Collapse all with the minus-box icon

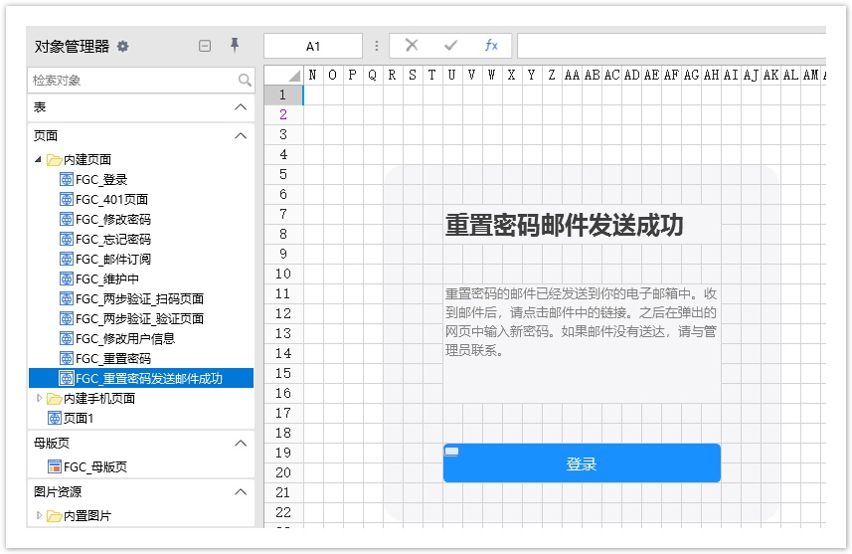pos(205,46)
